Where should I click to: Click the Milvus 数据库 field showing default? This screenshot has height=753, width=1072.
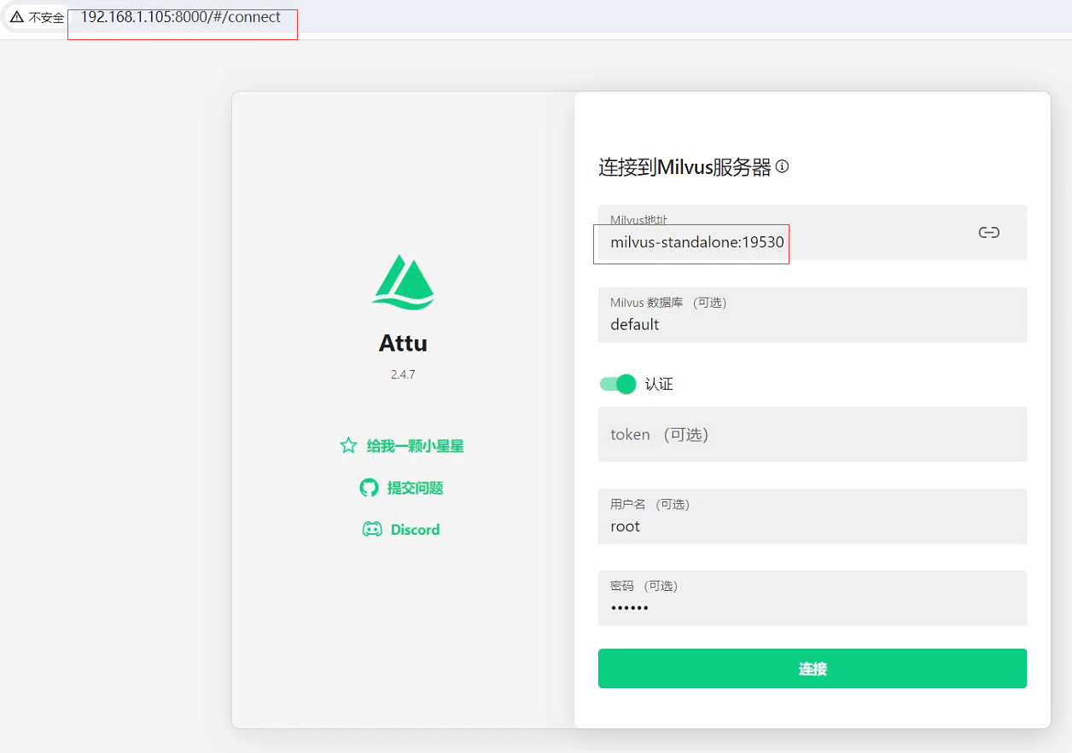pyautogui.click(x=813, y=315)
